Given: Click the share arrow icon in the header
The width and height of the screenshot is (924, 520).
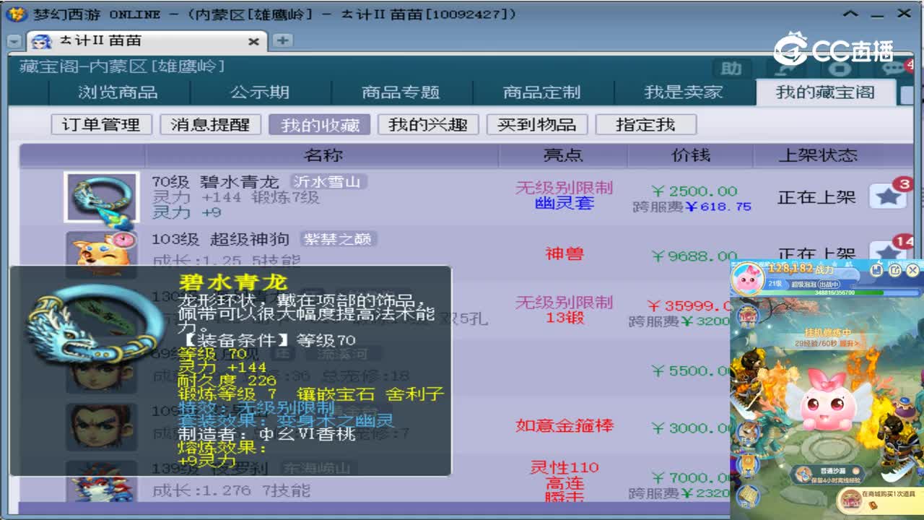Looking at the screenshot, I should (x=785, y=68).
